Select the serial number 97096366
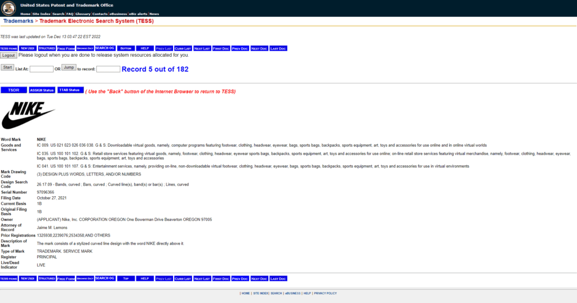577x303 pixels. click(x=45, y=192)
